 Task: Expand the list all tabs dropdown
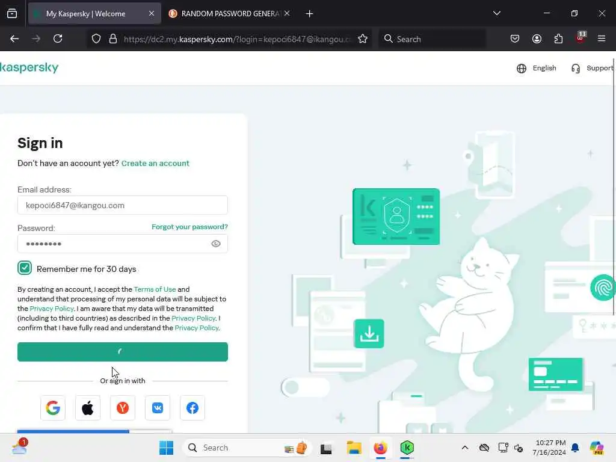coord(496,13)
